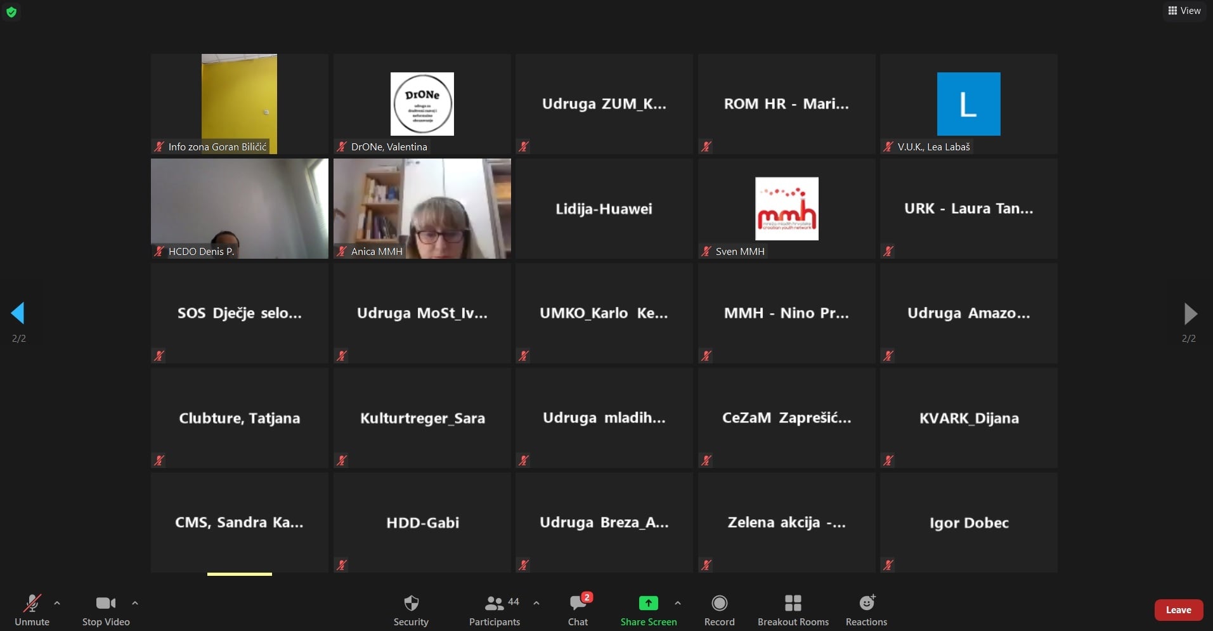Click muted mic icon on UMKO_Karlo tile
The height and width of the screenshot is (631, 1213).
pyautogui.click(x=524, y=356)
